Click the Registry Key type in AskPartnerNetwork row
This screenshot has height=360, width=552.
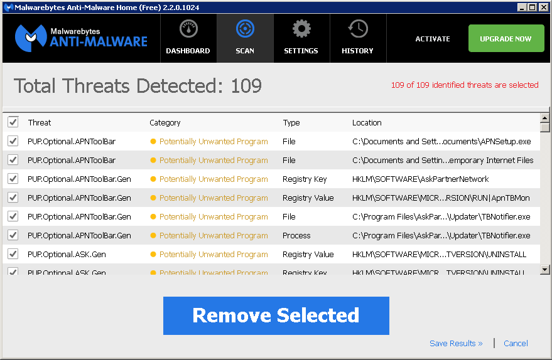(305, 179)
